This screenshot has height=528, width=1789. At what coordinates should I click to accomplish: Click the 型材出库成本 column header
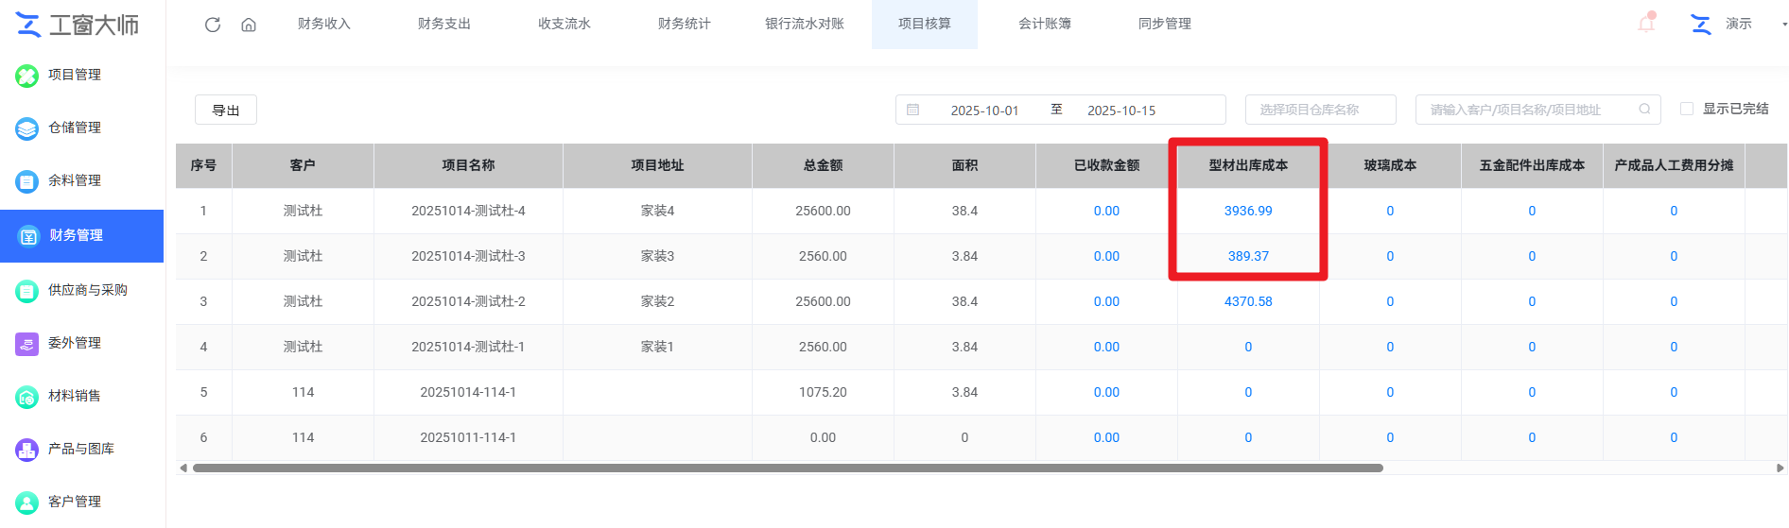[1248, 165]
